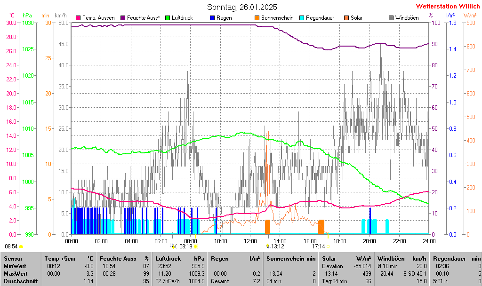
Task: Click the 'Wetterstation Willich' red title
Action: coord(448,6)
